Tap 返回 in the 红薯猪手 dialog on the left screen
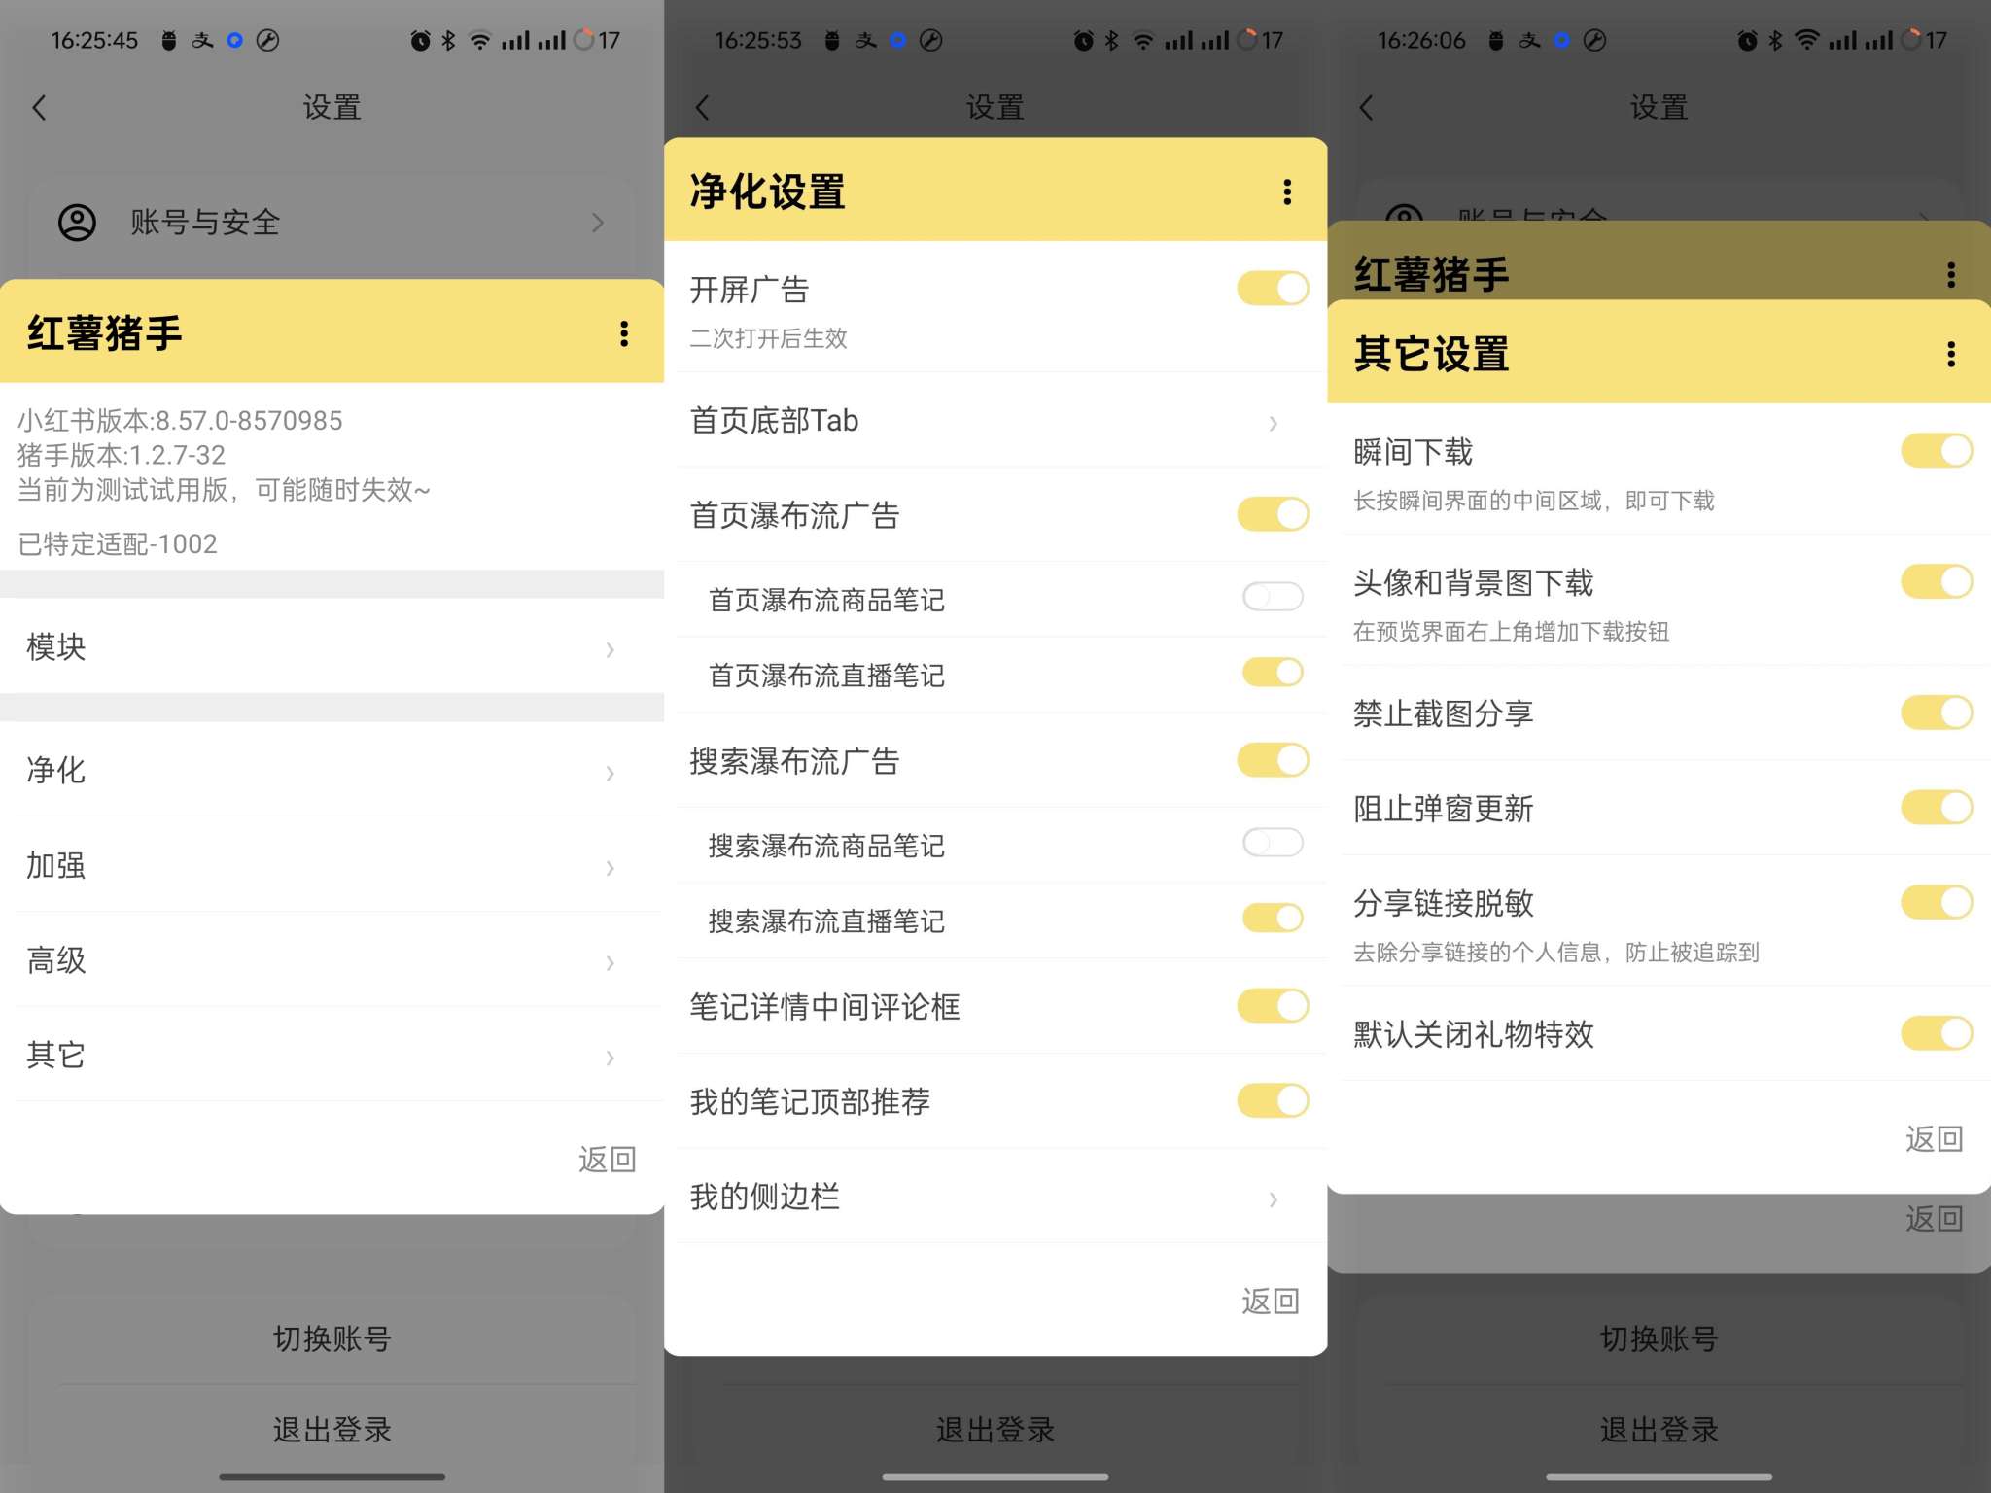The width and height of the screenshot is (1991, 1493). pos(607,1159)
